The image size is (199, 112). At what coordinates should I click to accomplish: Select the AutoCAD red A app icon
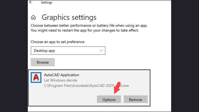coord(36,78)
